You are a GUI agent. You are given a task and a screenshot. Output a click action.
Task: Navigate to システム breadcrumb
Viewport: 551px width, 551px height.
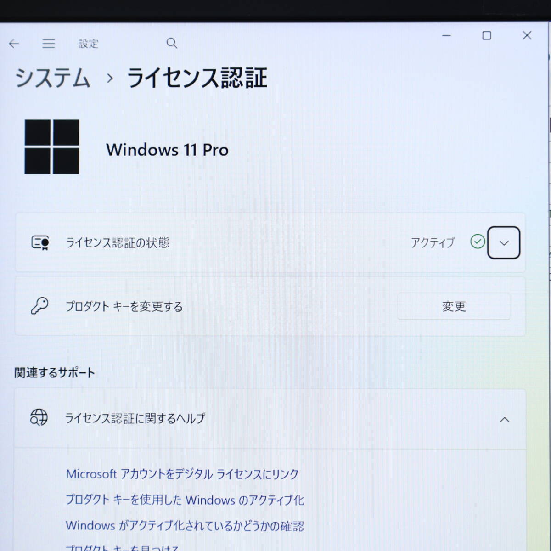click(52, 78)
